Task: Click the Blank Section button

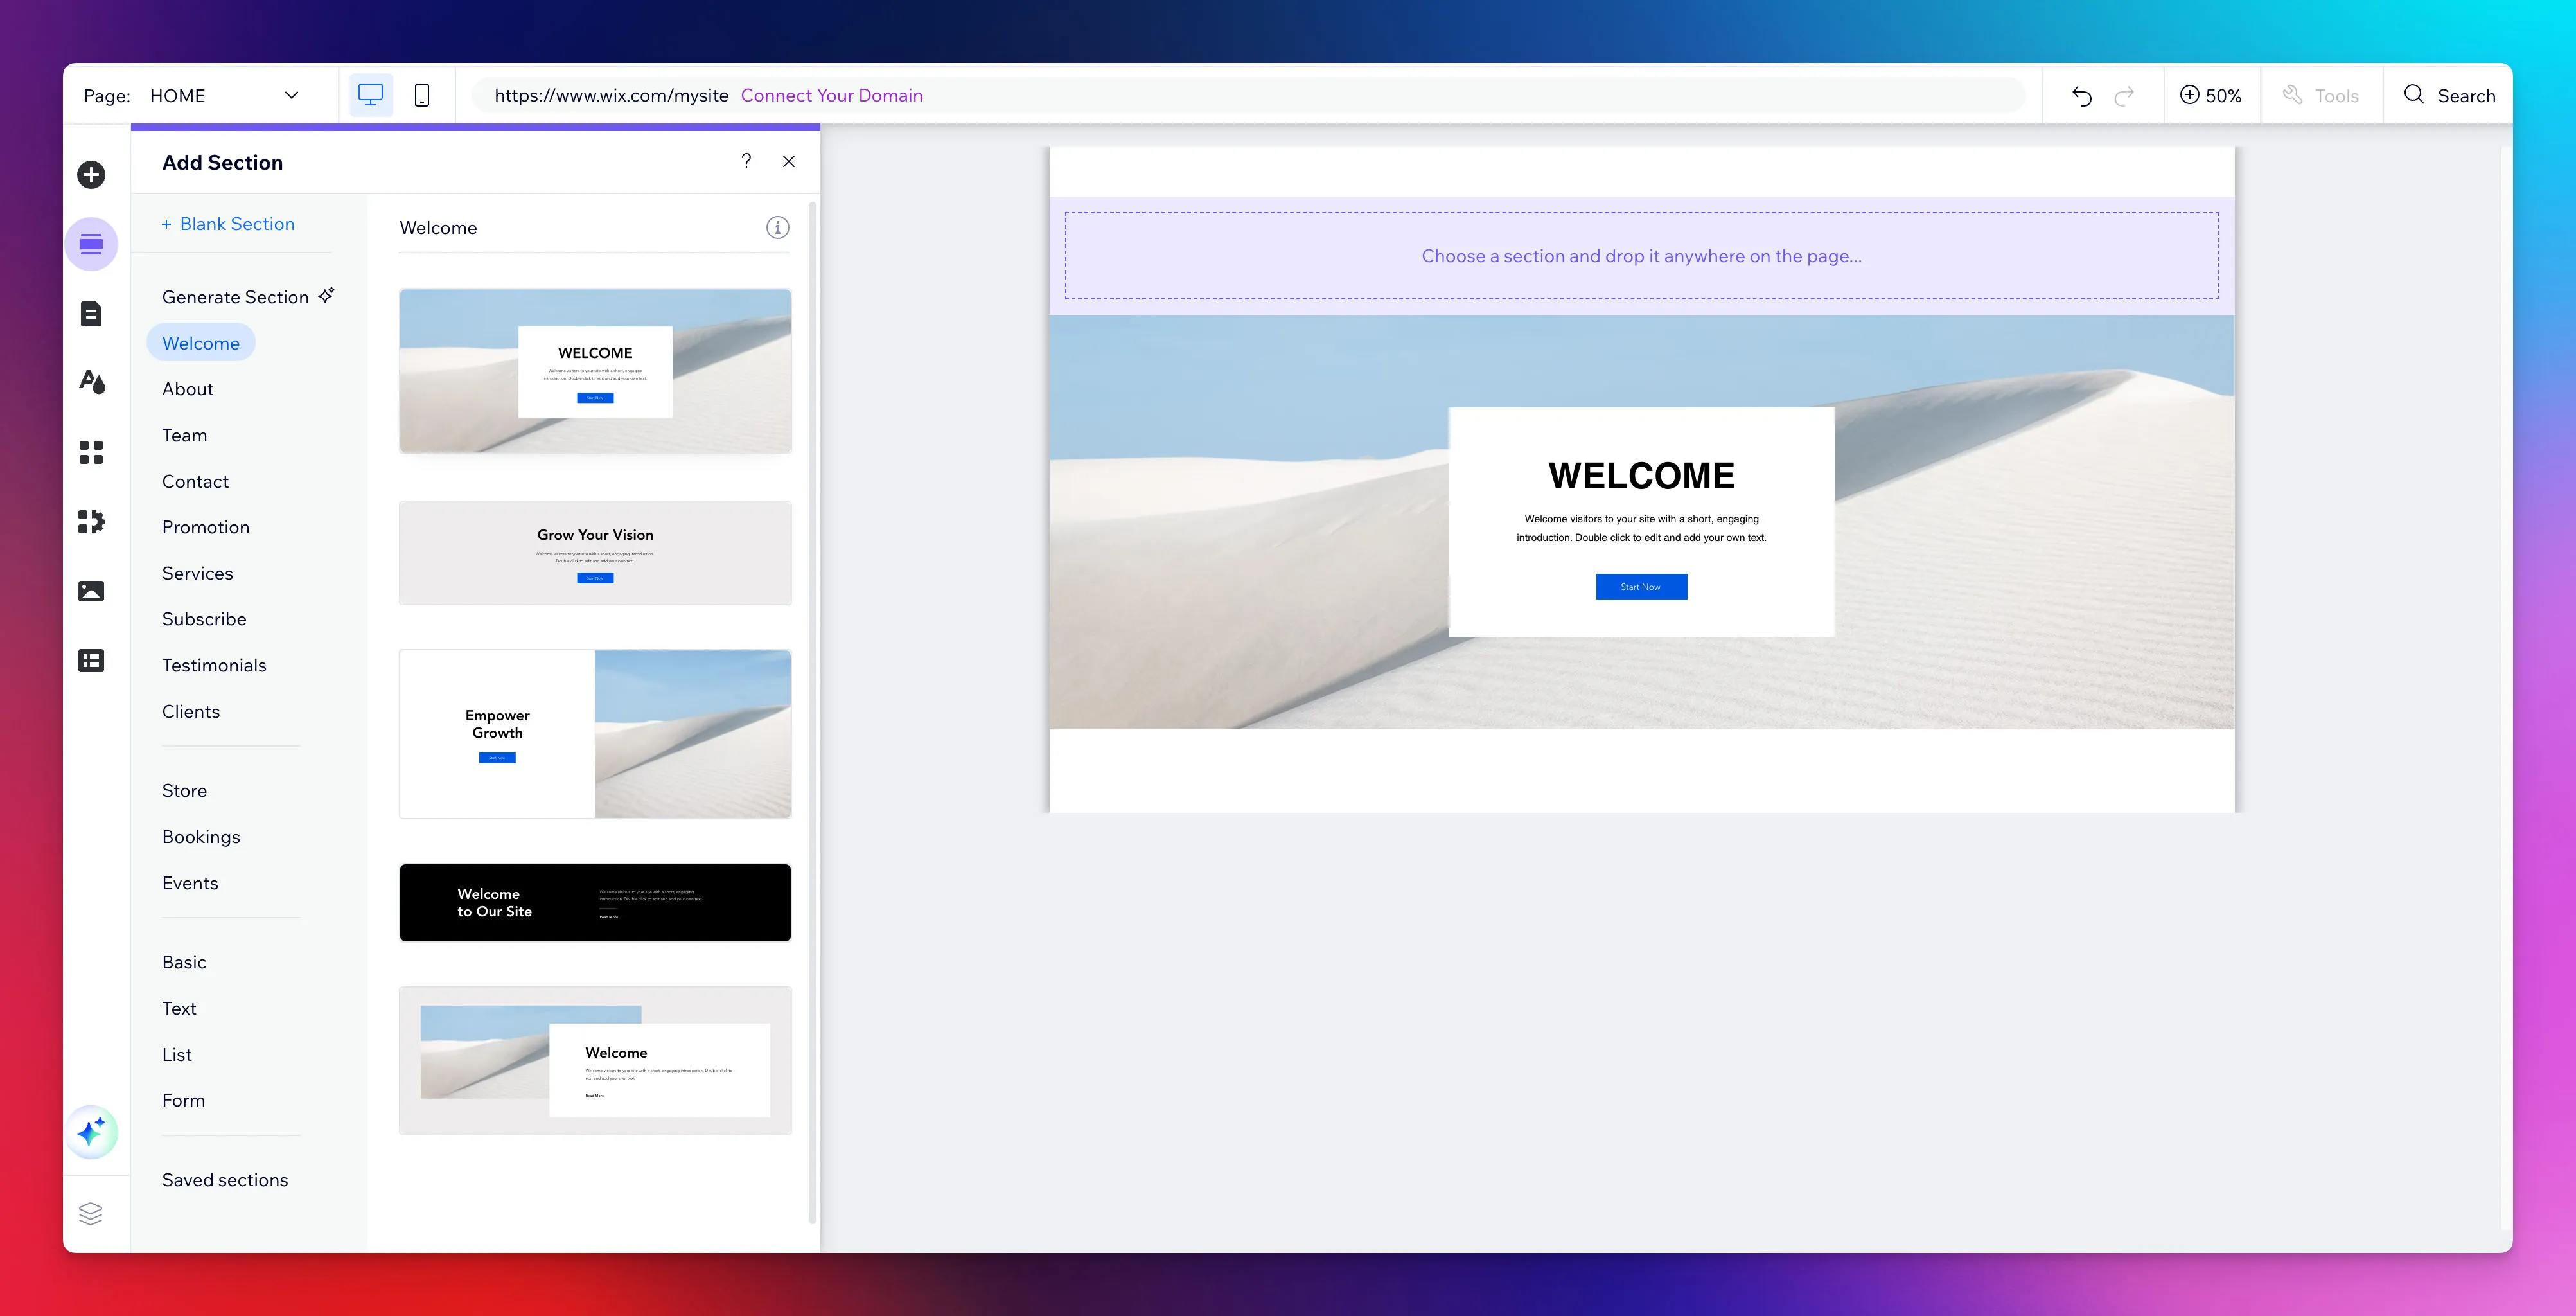Action: point(228,224)
